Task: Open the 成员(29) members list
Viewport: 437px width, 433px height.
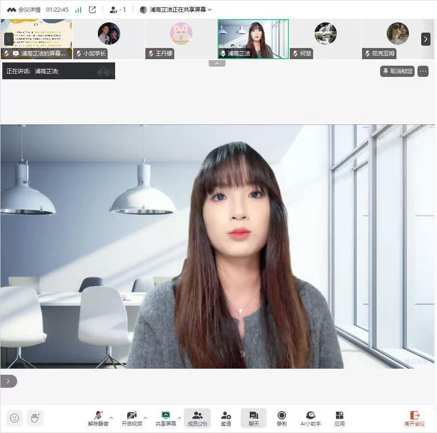Action: (x=197, y=418)
